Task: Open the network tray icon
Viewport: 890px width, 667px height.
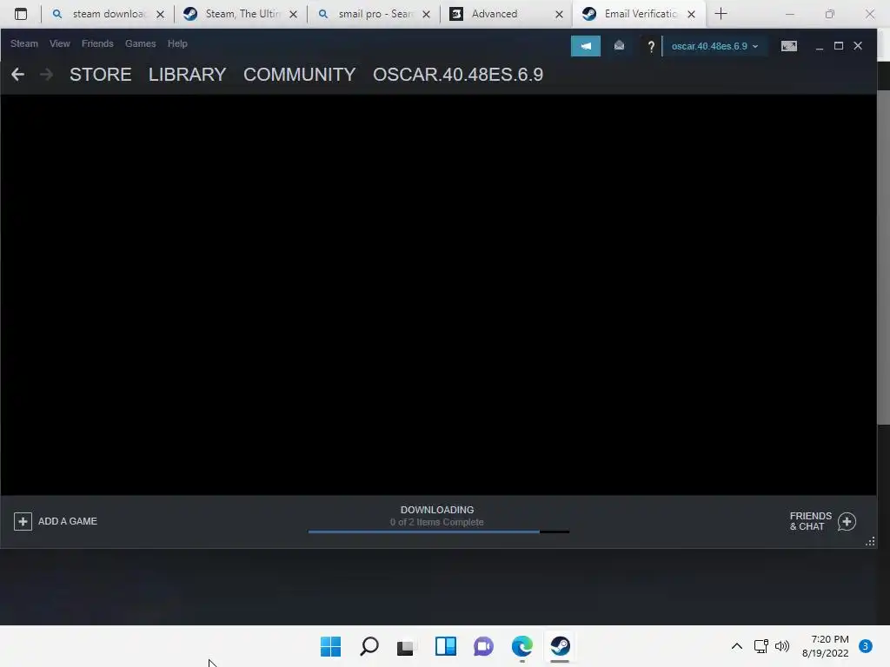Action: pos(760,646)
